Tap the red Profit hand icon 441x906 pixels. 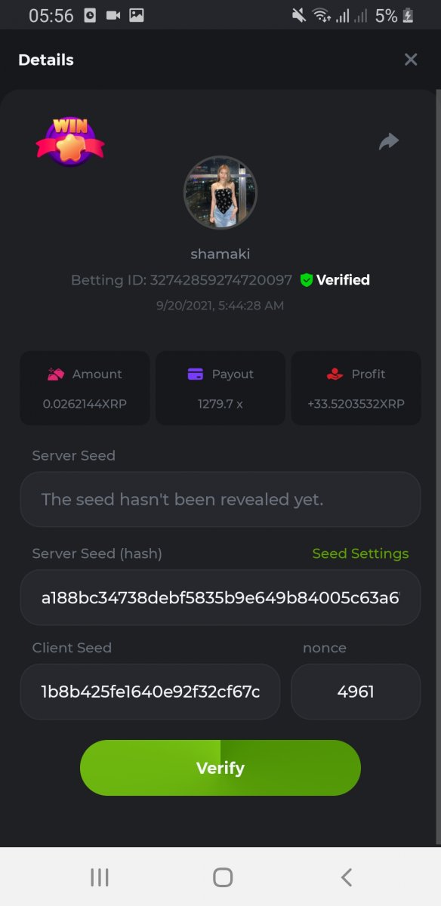coord(335,374)
